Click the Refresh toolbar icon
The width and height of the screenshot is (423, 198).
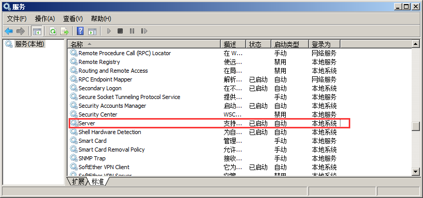[x=53, y=31]
